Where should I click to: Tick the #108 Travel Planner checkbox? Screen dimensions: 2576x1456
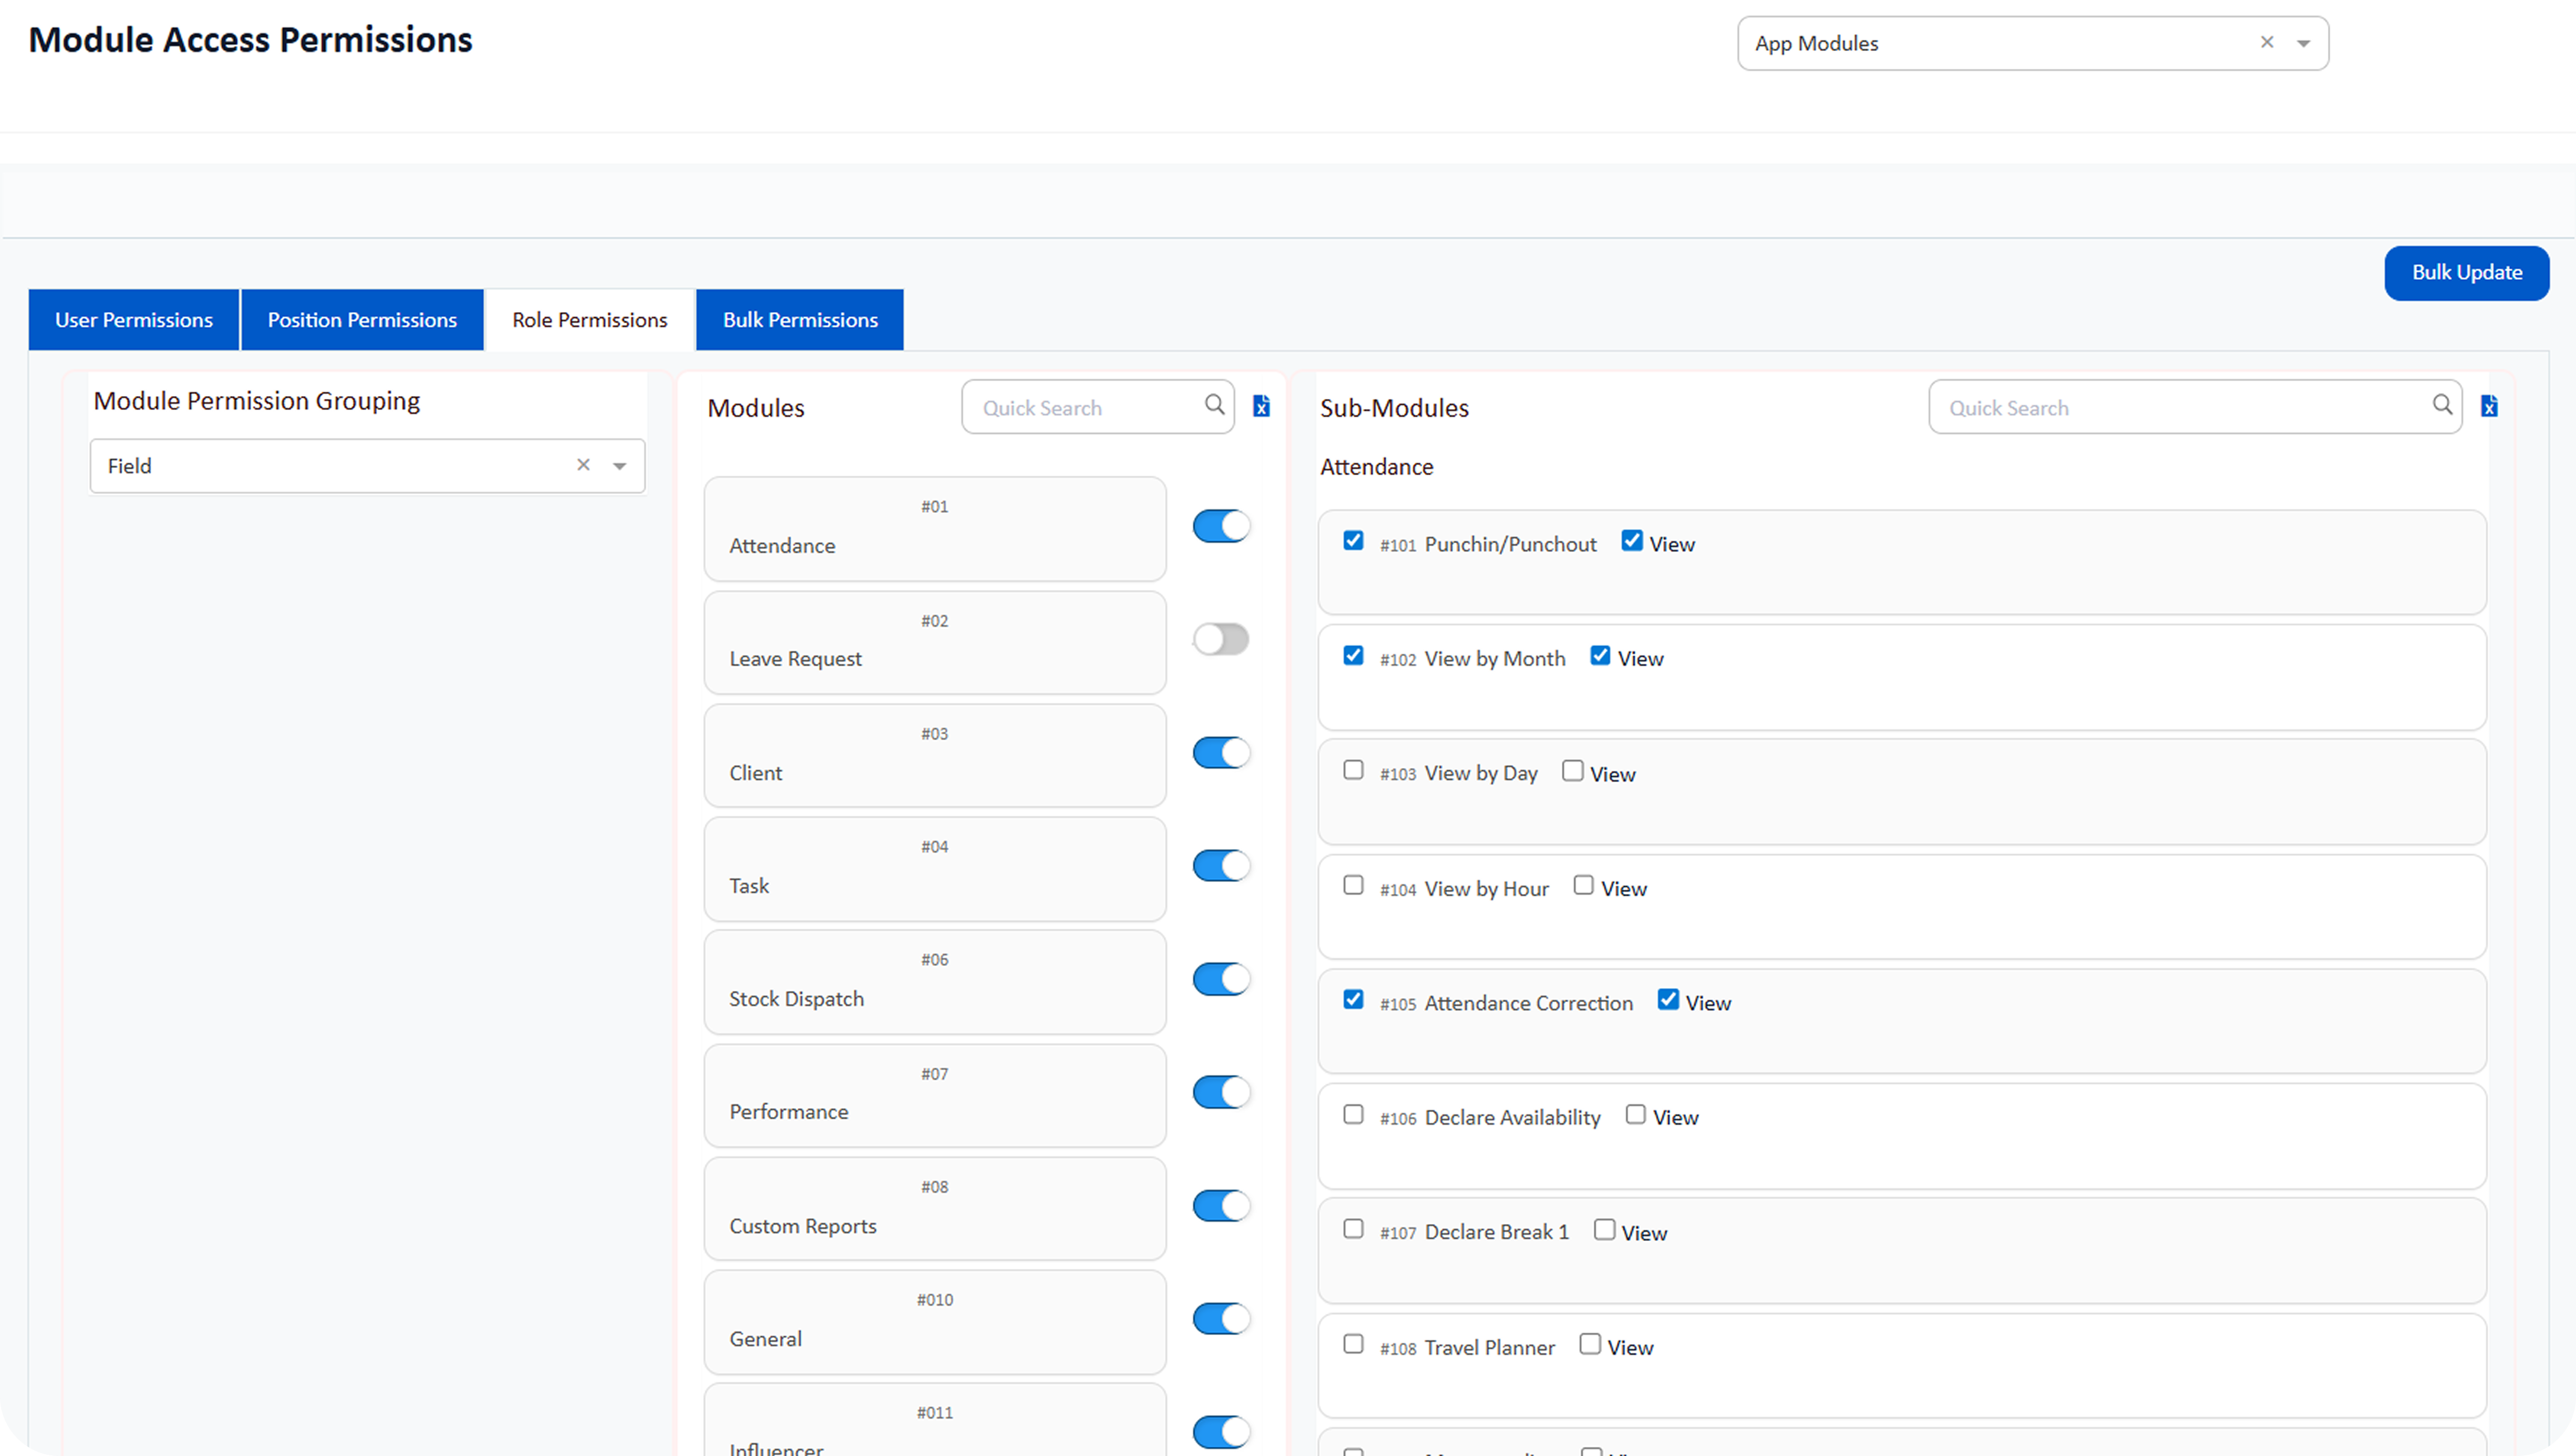[x=1353, y=1344]
